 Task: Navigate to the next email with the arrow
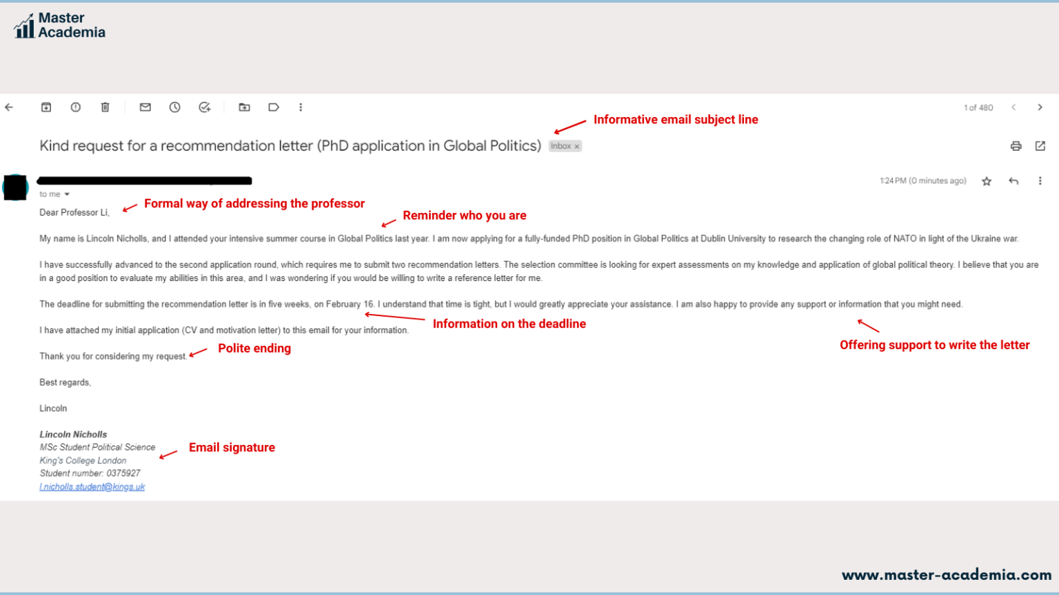(1040, 107)
